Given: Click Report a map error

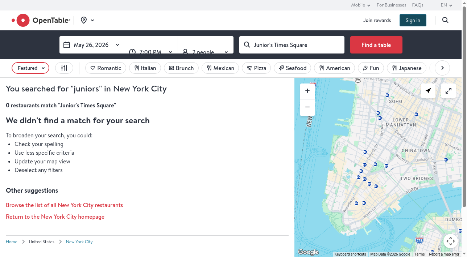Looking at the screenshot, I should coord(444,254).
